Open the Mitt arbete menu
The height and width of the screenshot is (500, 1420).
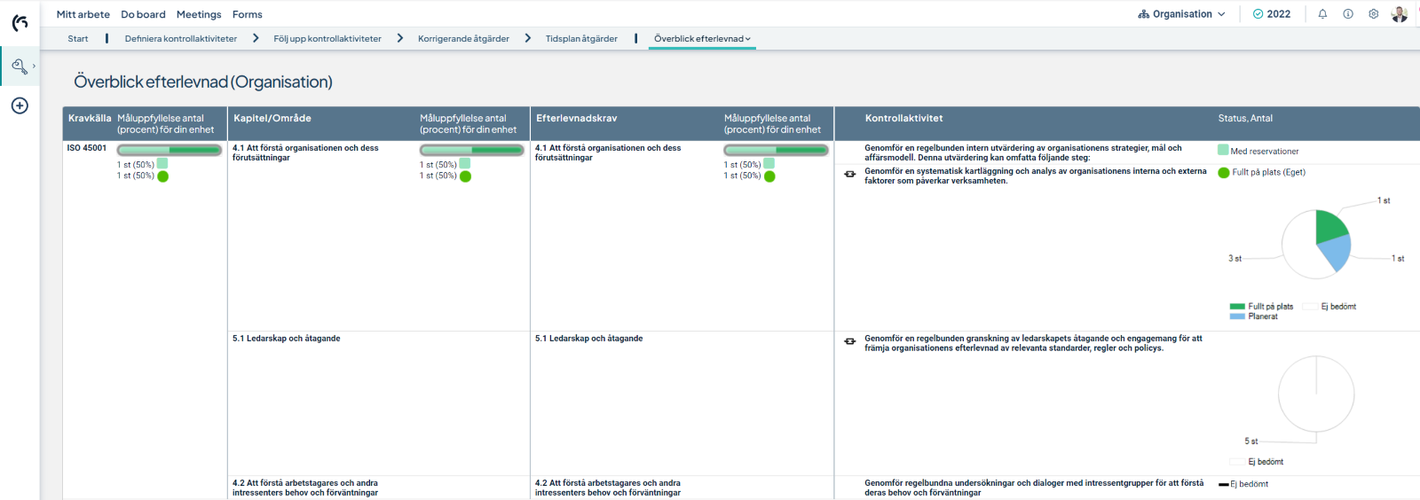[83, 14]
